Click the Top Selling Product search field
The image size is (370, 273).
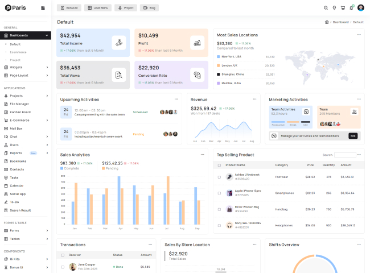pos(345,155)
